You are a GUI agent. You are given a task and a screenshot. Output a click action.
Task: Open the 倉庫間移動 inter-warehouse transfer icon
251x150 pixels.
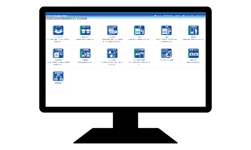[58, 76]
